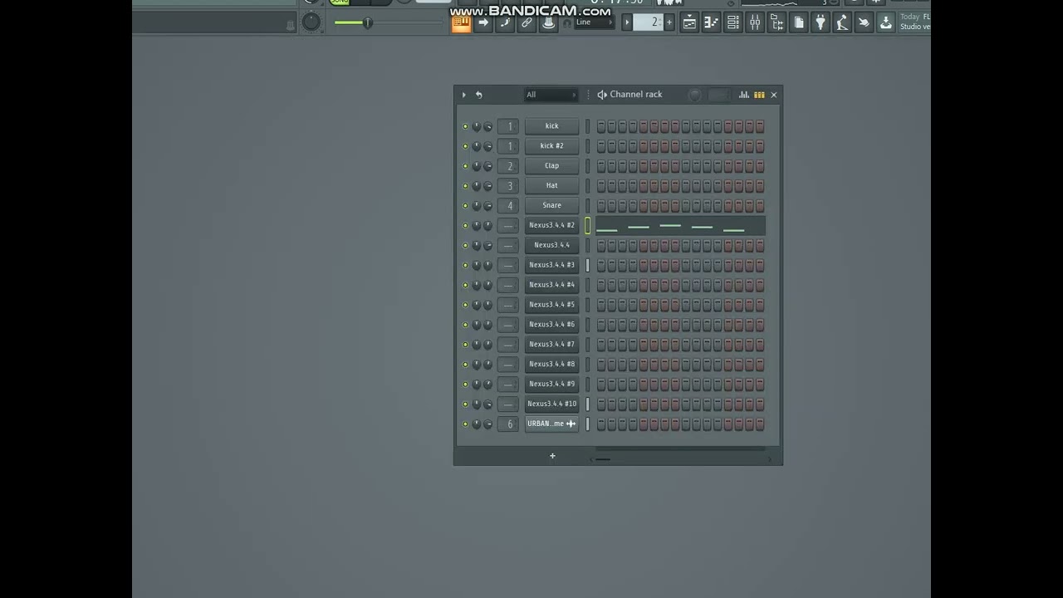Click the auto-scroll arrow toolbar icon
1063x598 pixels.
tap(483, 23)
